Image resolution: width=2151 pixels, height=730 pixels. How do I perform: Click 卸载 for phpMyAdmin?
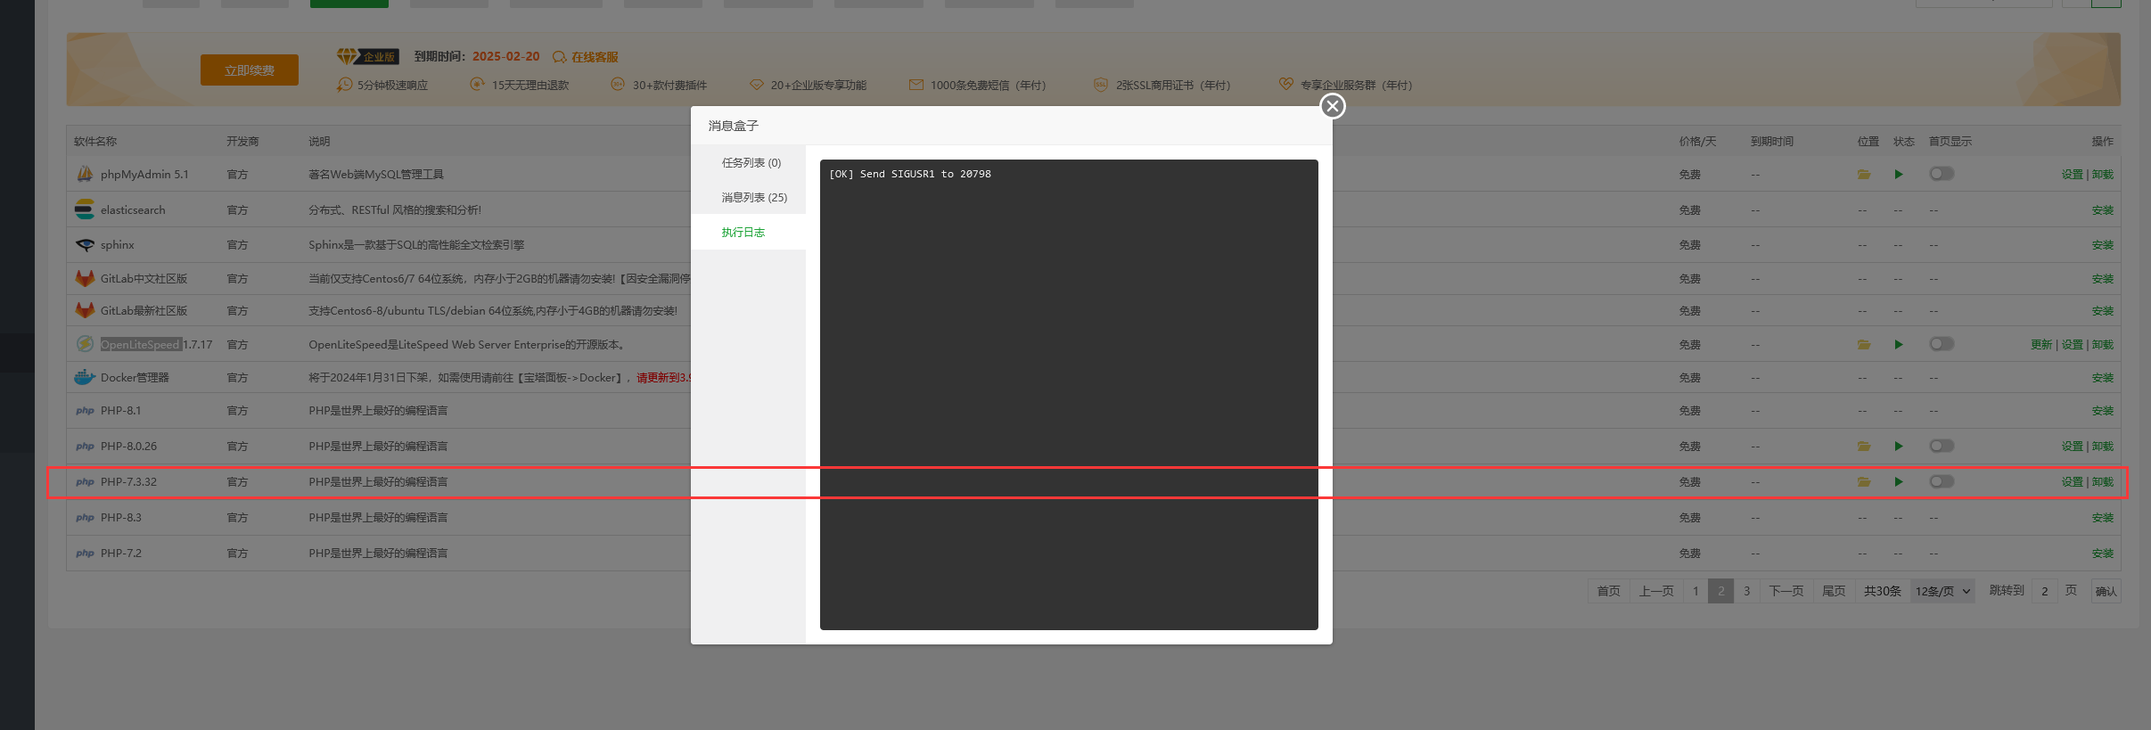(x=2103, y=175)
